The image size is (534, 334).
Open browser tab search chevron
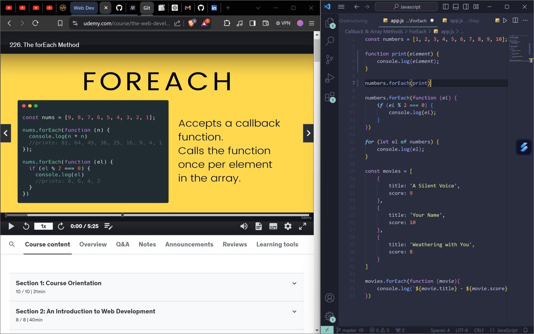point(258,8)
